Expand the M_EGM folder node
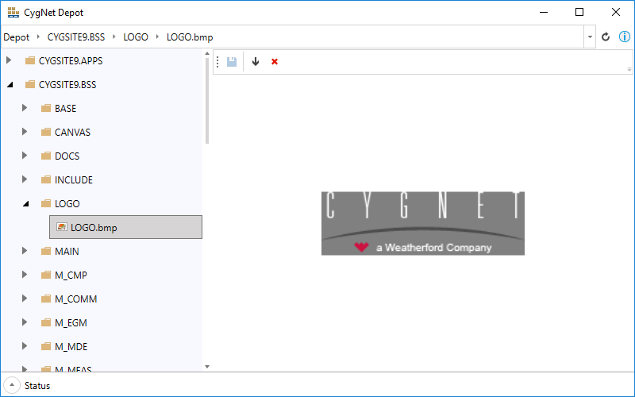The height and width of the screenshot is (397, 635). pyautogui.click(x=25, y=322)
